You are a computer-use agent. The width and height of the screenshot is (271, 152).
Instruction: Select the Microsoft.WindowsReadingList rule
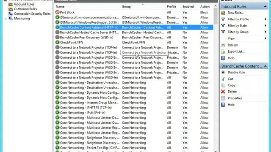(x=89, y=22)
